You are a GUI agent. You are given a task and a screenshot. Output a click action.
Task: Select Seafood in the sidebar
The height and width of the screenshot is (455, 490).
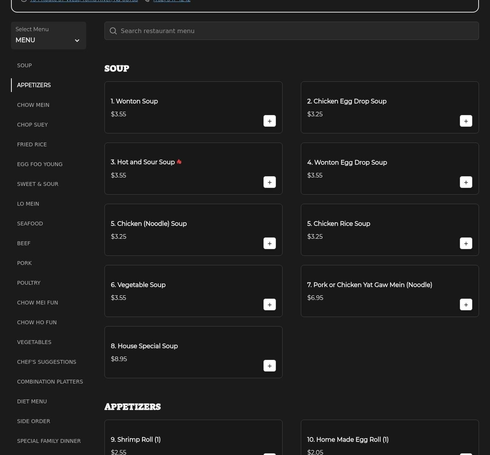(x=30, y=224)
